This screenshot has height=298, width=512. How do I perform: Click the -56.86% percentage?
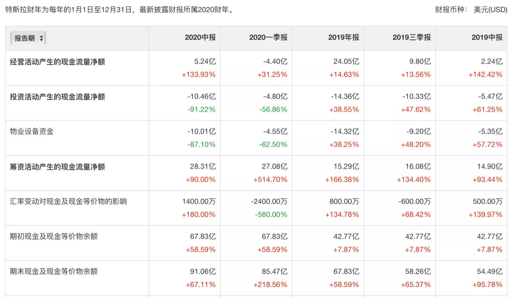273,109
